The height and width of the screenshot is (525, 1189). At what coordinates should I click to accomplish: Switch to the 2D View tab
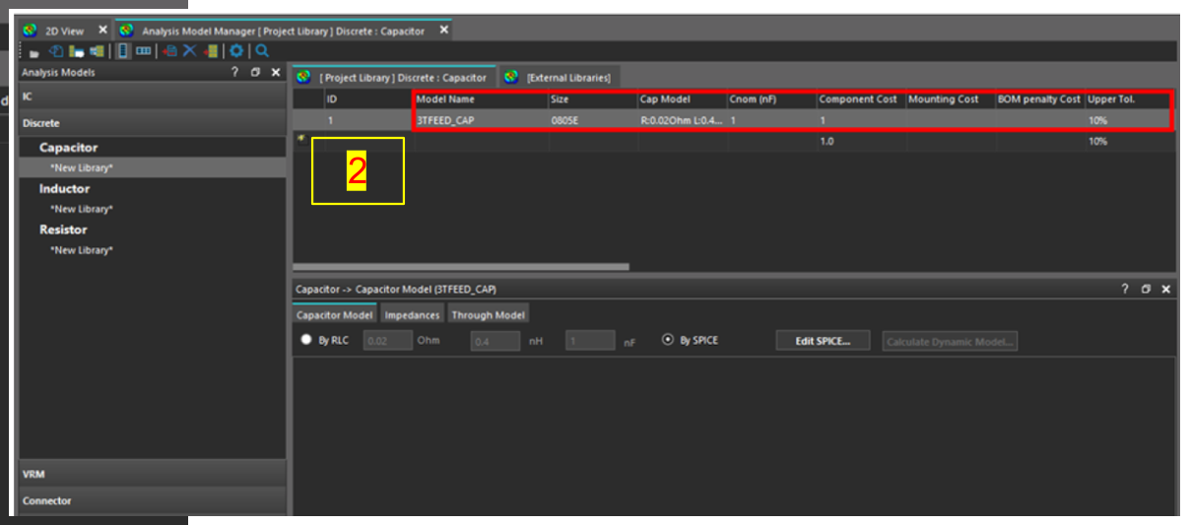coord(65,31)
